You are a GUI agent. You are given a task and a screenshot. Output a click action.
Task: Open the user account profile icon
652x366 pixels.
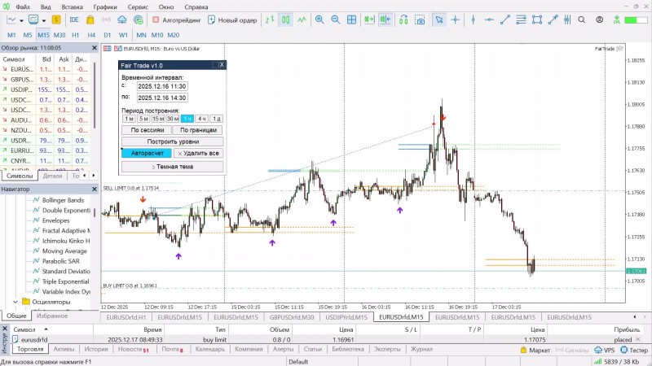[599, 20]
